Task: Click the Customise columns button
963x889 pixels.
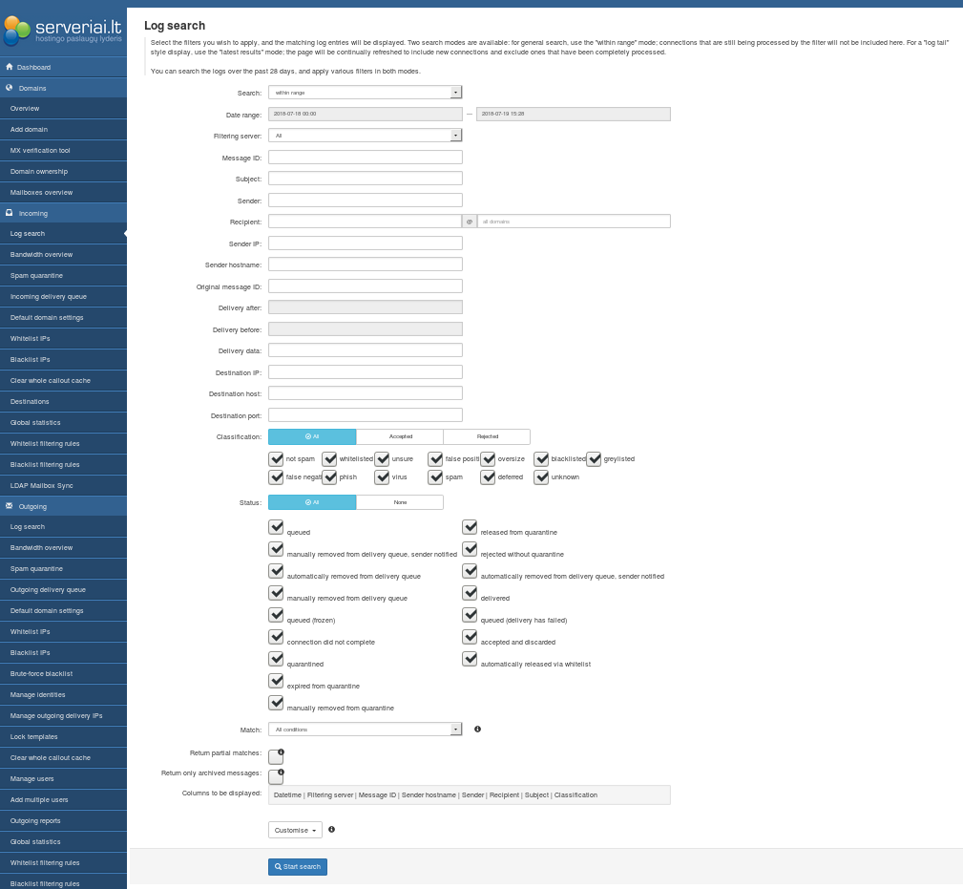Action: click(x=295, y=830)
